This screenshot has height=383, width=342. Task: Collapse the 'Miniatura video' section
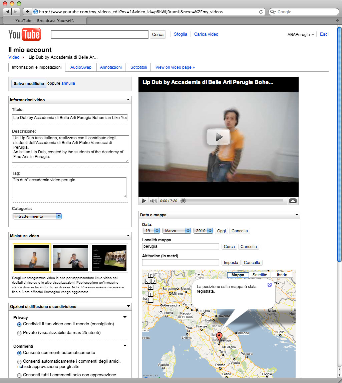tap(128, 236)
